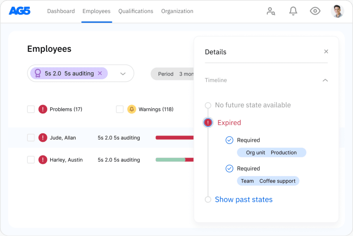
Task: Open the employee search icon in top bar
Action: coord(271,11)
